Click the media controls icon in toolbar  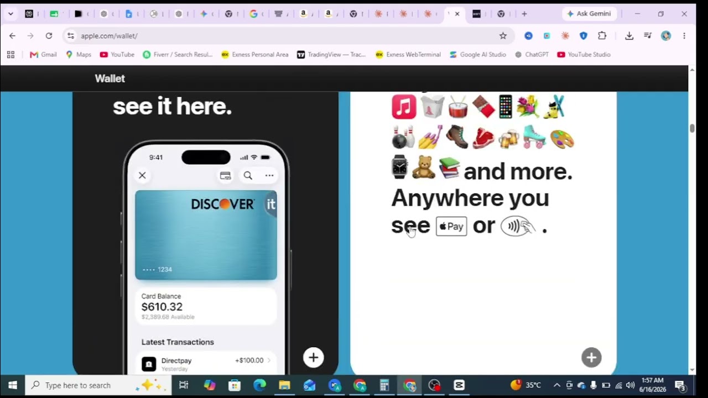point(648,35)
